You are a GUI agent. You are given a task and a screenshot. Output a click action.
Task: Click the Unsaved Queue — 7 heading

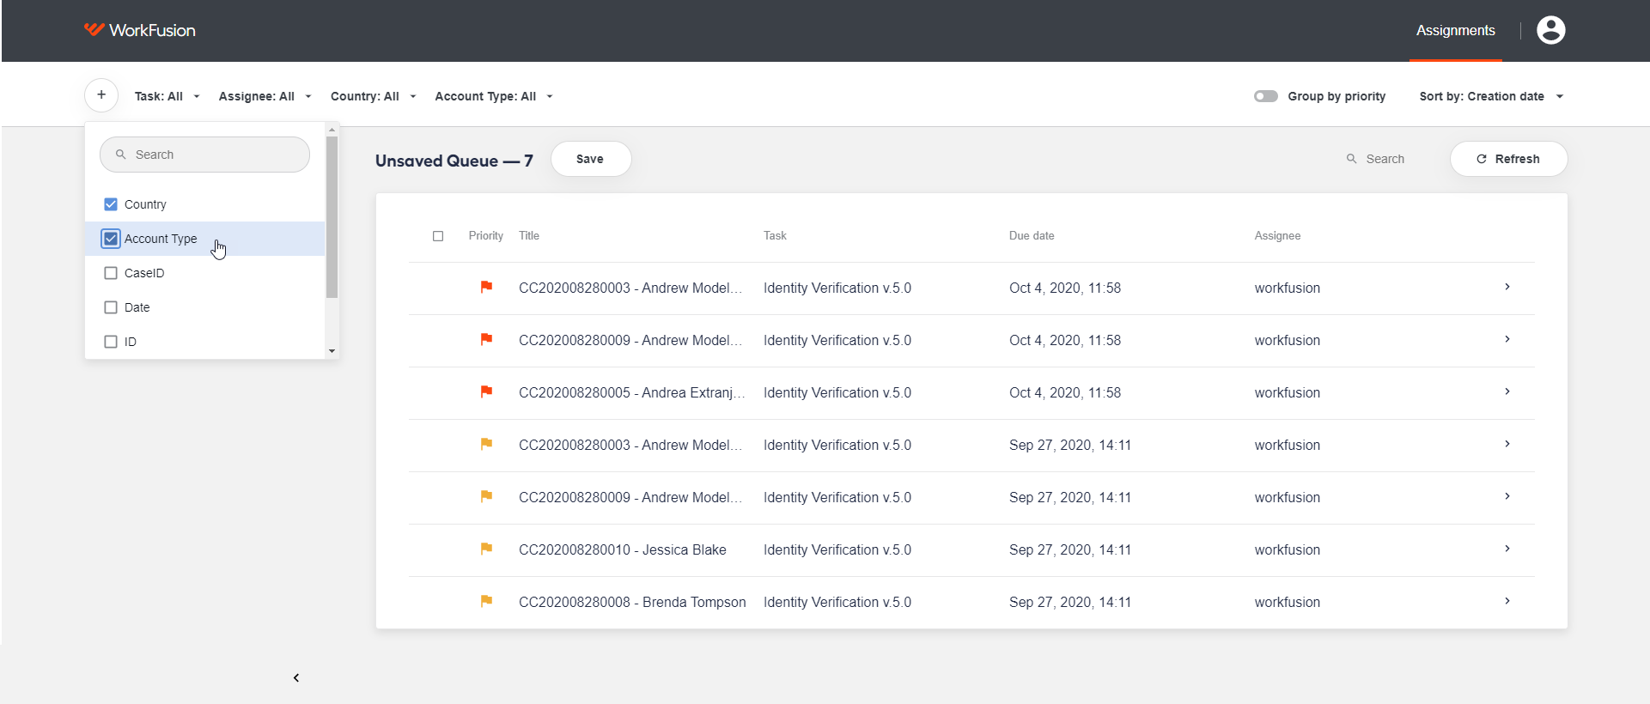[454, 161]
